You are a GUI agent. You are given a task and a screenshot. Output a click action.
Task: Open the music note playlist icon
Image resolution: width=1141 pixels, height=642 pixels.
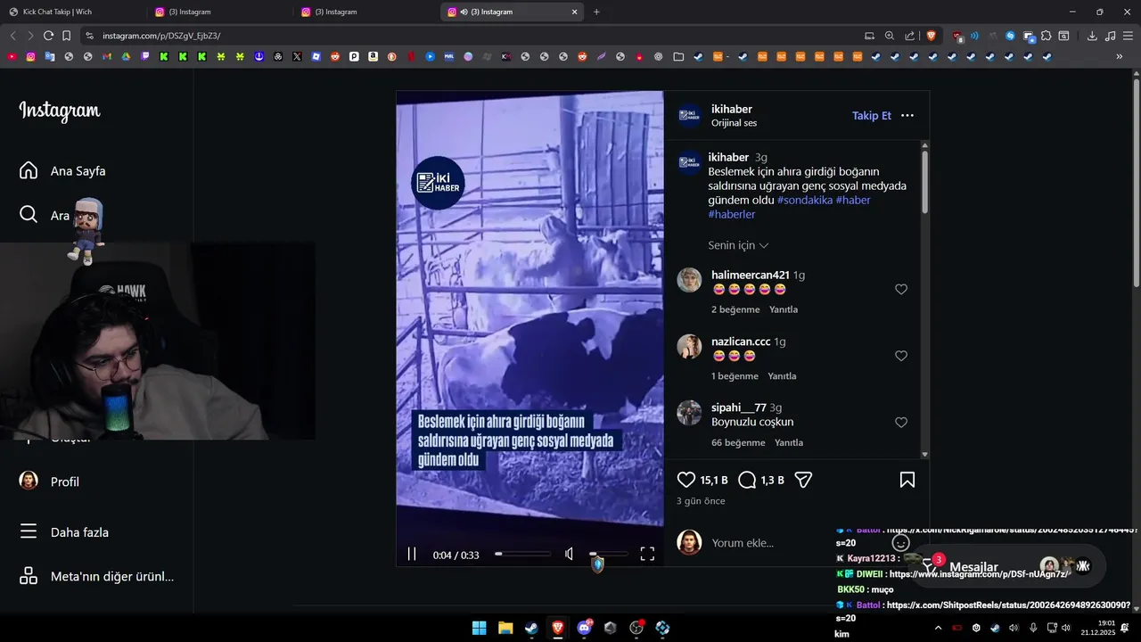(1110, 36)
